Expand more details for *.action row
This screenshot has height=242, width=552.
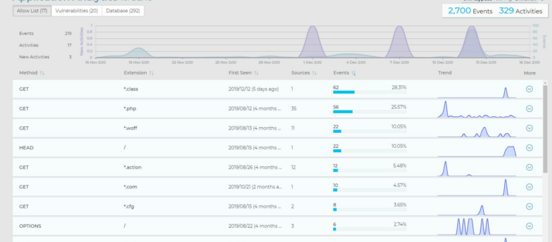point(529,167)
